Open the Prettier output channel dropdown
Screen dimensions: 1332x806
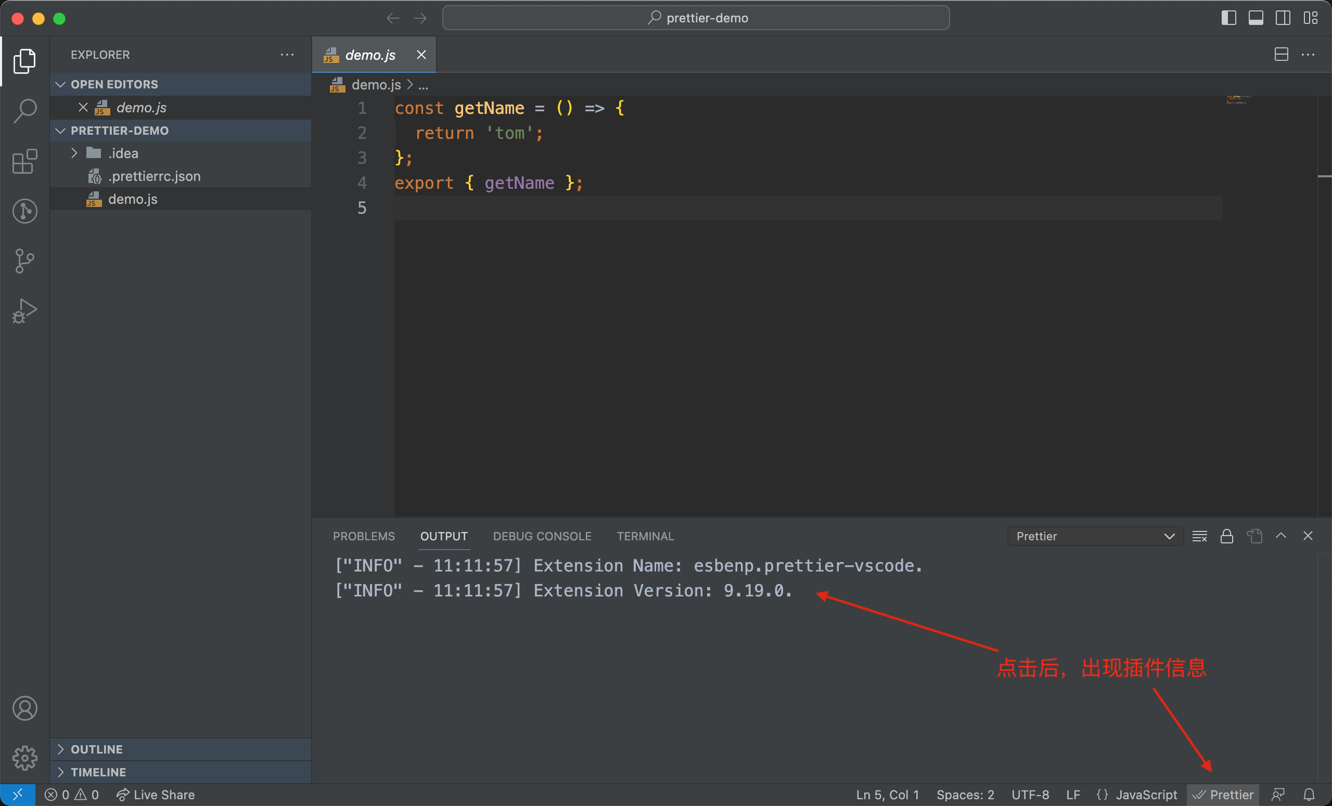point(1095,536)
